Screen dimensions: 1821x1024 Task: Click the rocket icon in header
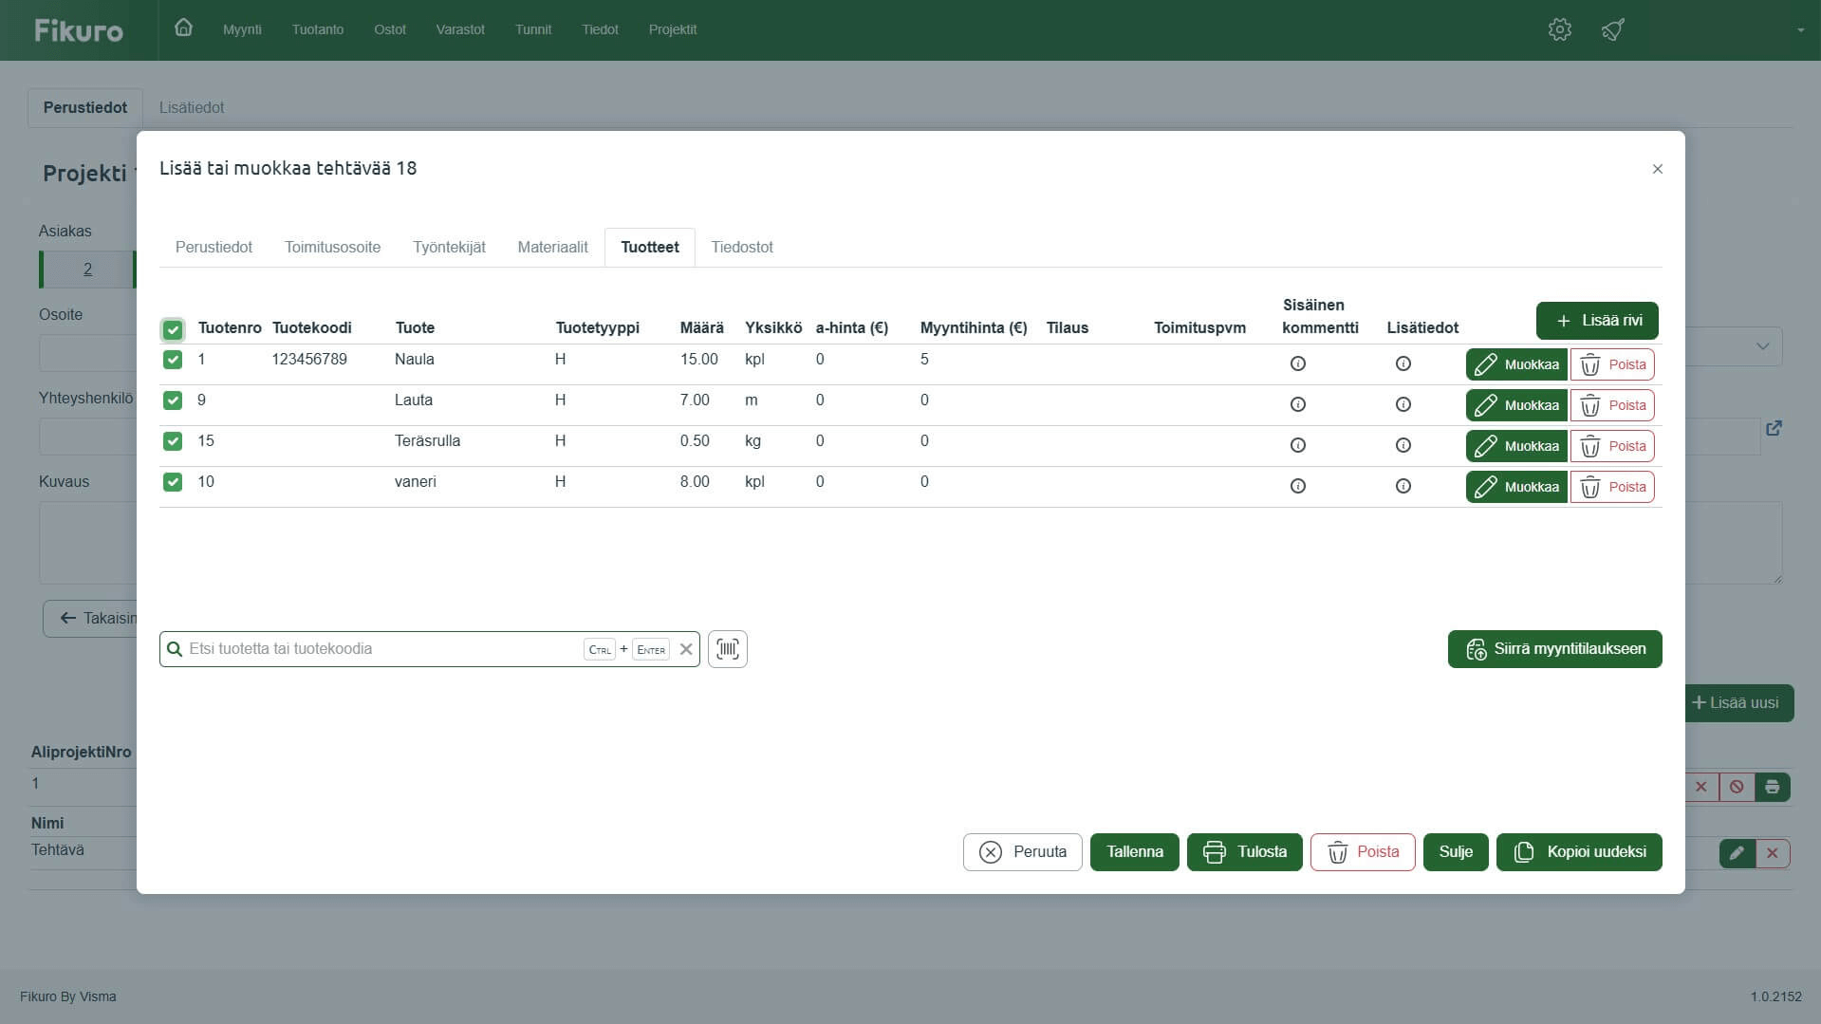[x=1612, y=29]
